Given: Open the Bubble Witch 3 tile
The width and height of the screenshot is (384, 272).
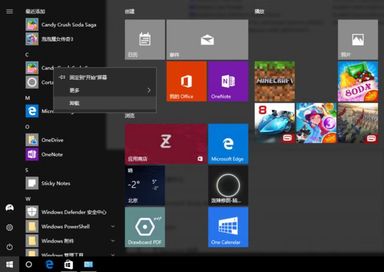Looking at the screenshot, I should (x=316, y=123).
